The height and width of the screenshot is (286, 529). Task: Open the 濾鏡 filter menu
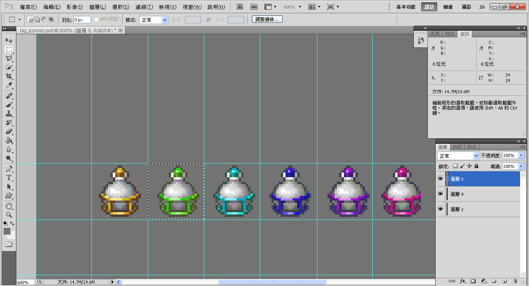coord(144,7)
